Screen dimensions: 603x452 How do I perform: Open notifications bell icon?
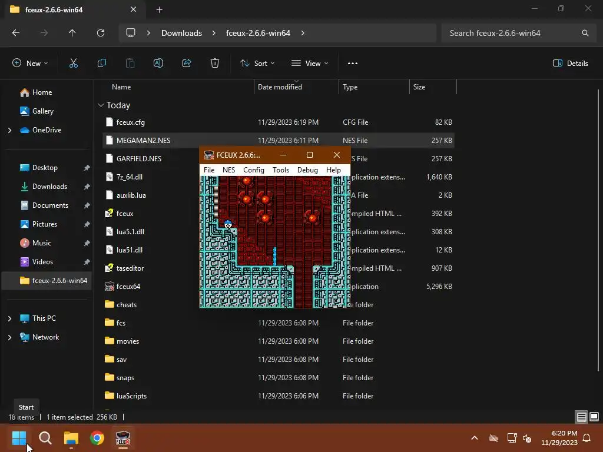[587, 438]
